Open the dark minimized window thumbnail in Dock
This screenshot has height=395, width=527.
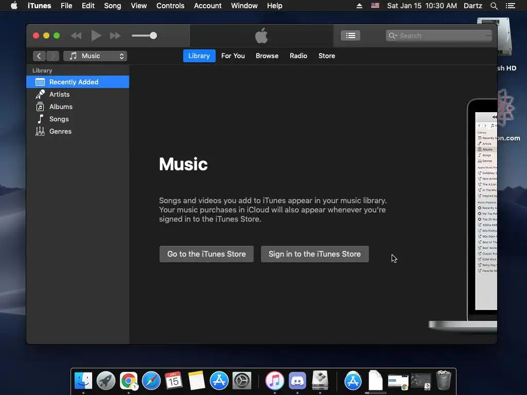[421, 382]
